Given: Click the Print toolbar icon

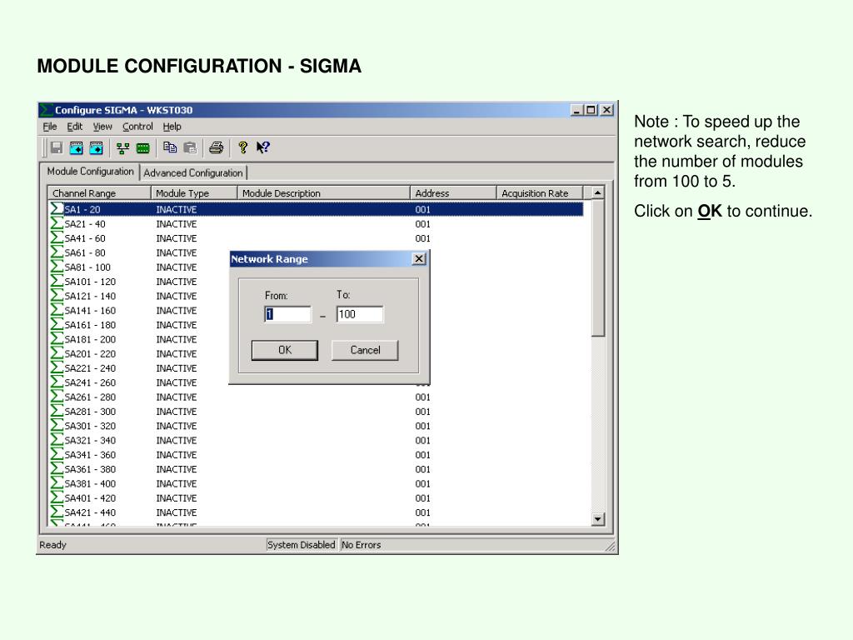Looking at the screenshot, I should click(x=217, y=147).
